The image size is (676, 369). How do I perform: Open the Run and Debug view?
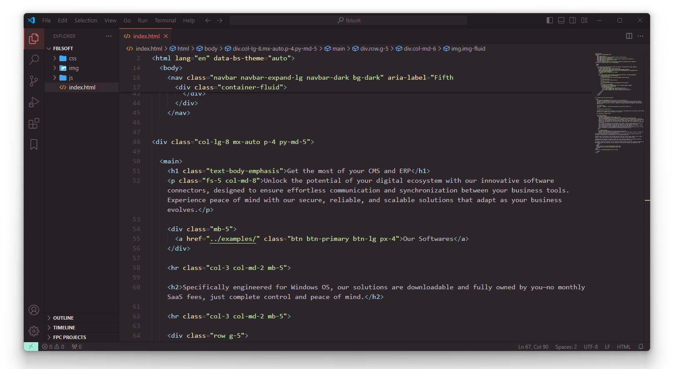pyautogui.click(x=34, y=102)
